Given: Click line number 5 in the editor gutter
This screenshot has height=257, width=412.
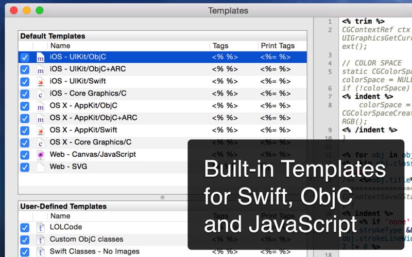Looking at the screenshot, I should click(330, 71).
